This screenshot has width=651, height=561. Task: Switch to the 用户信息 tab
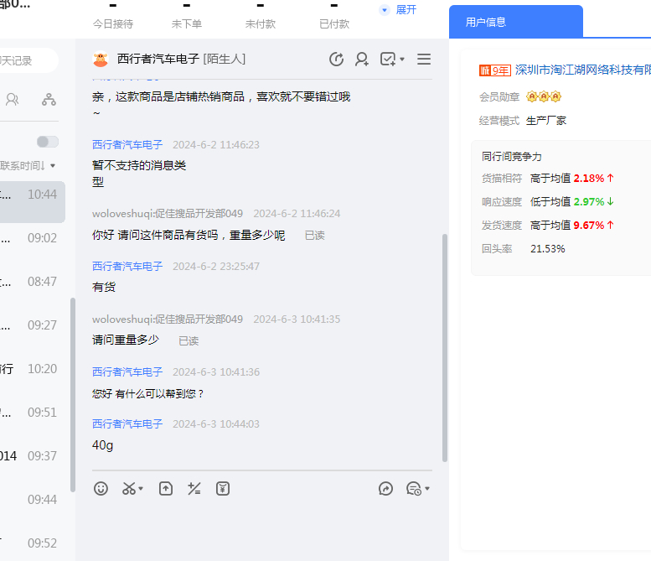515,22
